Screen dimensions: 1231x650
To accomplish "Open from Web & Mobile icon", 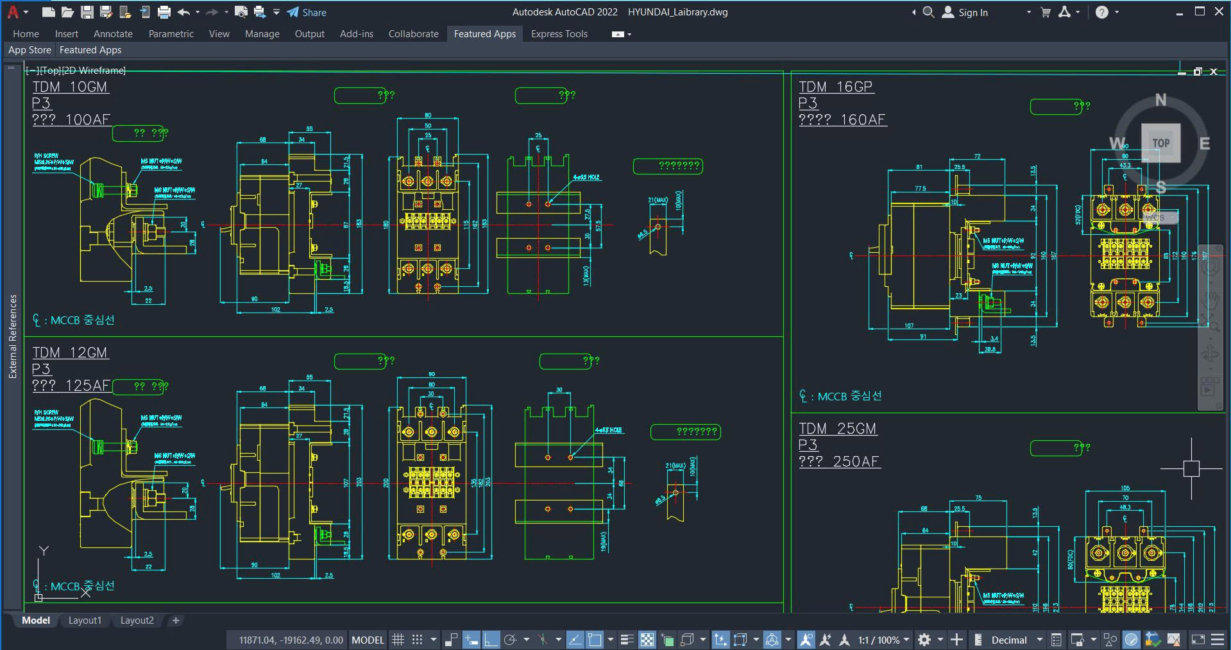I will pos(126,12).
